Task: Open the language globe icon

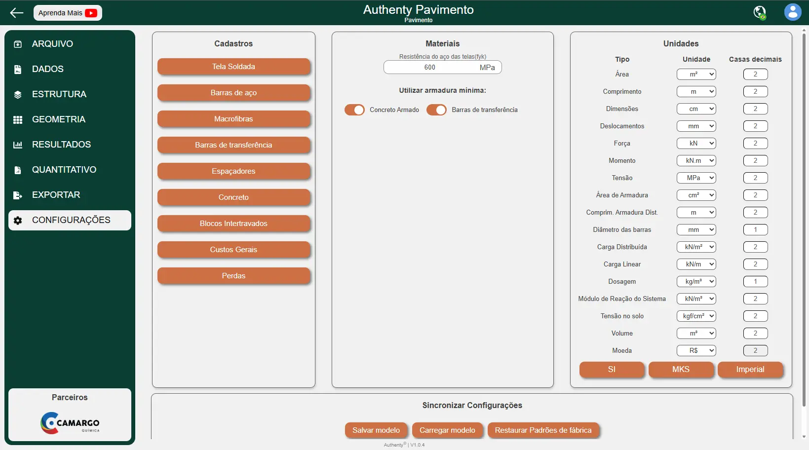Action: click(x=760, y=12)
